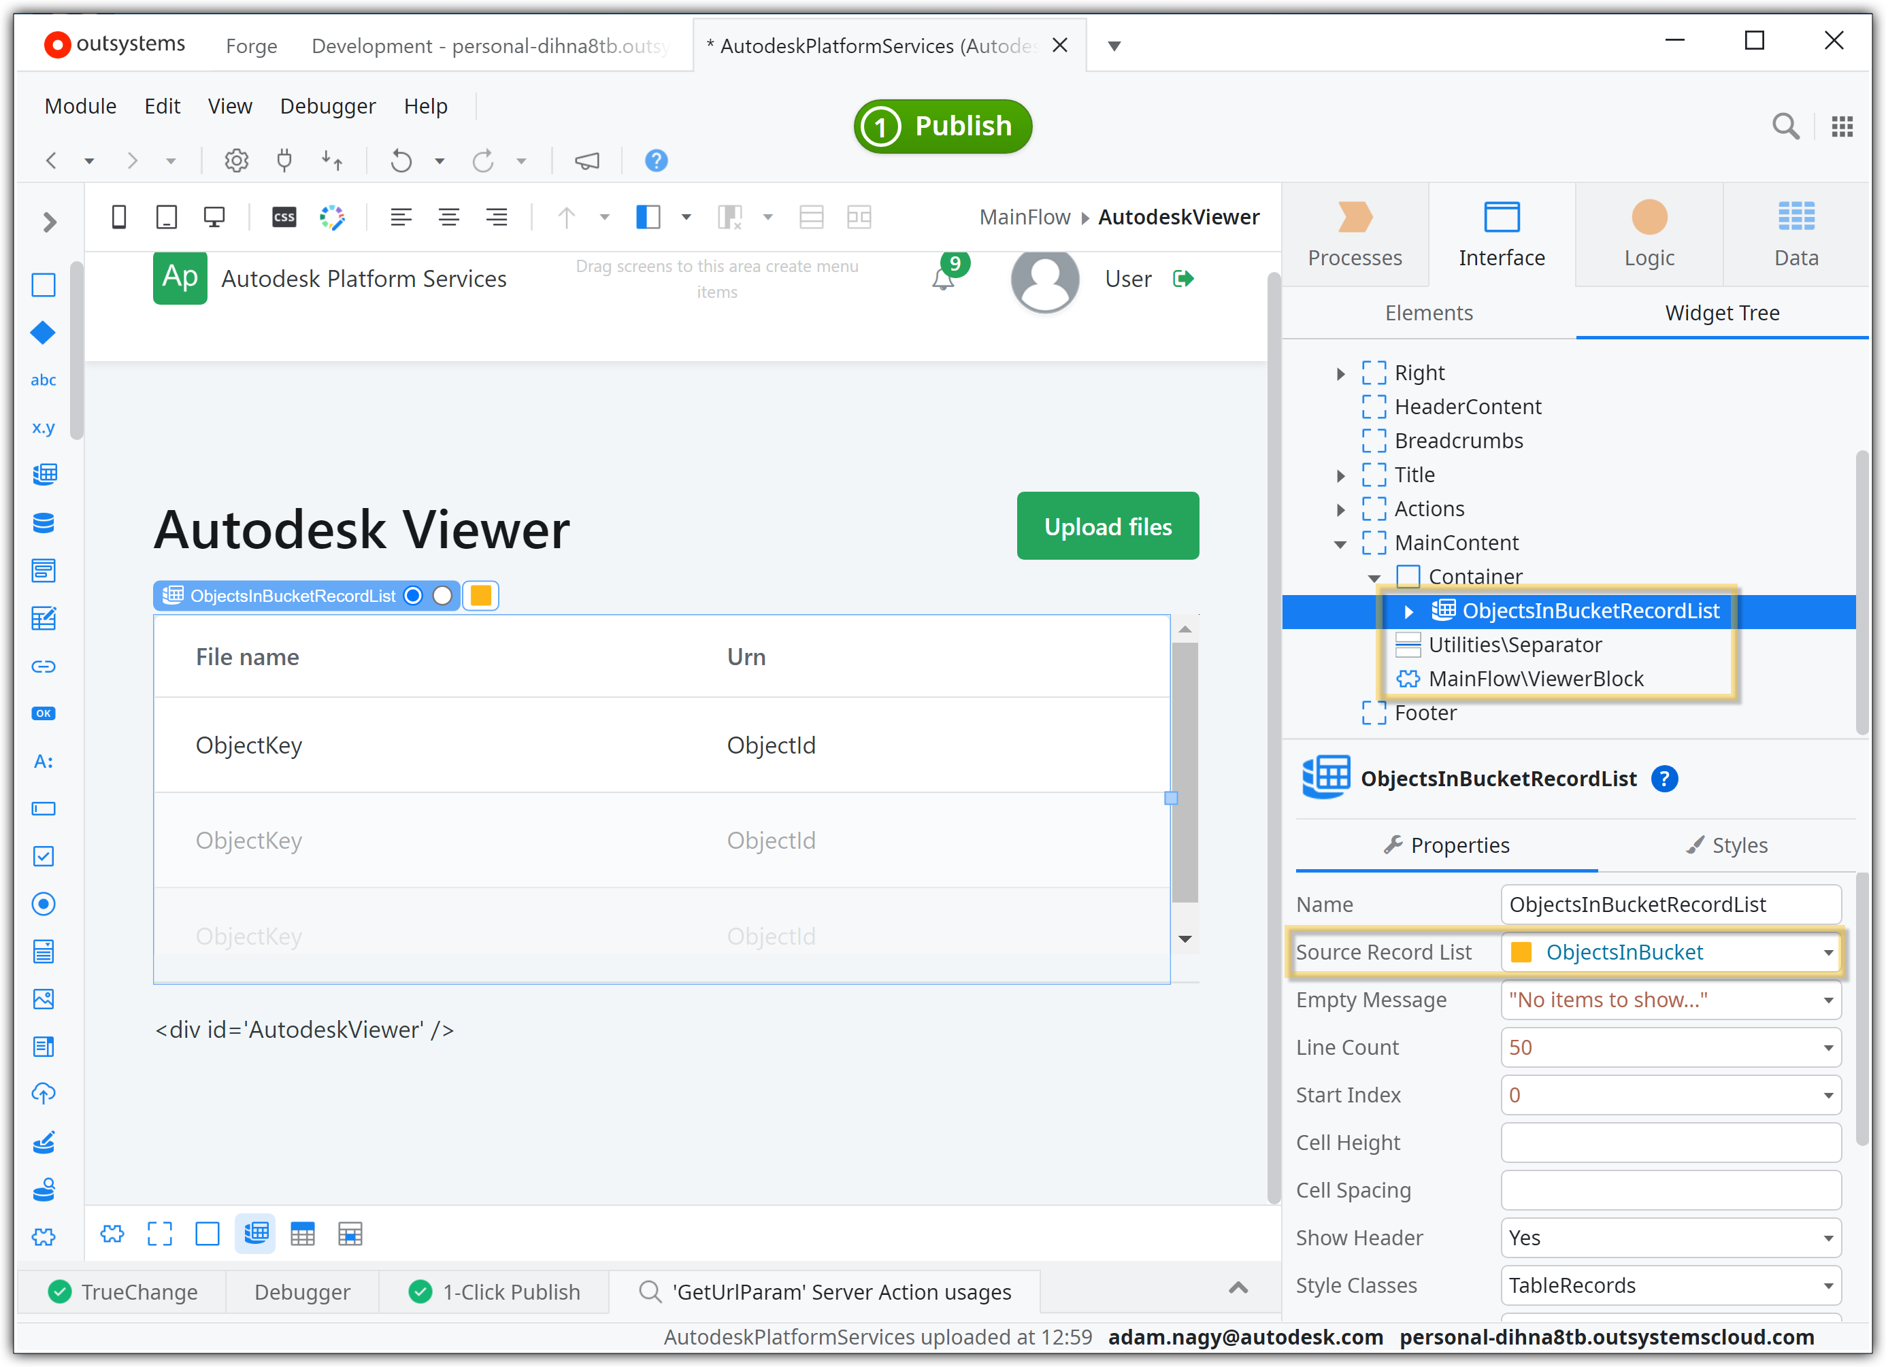Select the If diamond widget in the left toolbox
The image size is (1886, 1367).
coord(44,333)
